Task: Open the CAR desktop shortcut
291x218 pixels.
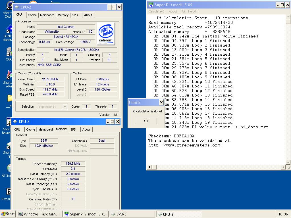Action: (9, 52)
